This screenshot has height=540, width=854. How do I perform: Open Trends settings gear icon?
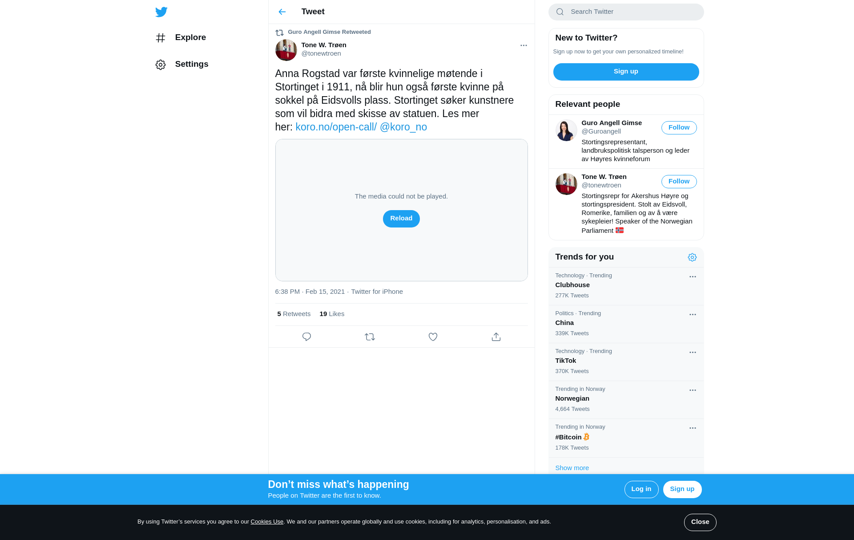coord(692,257)
